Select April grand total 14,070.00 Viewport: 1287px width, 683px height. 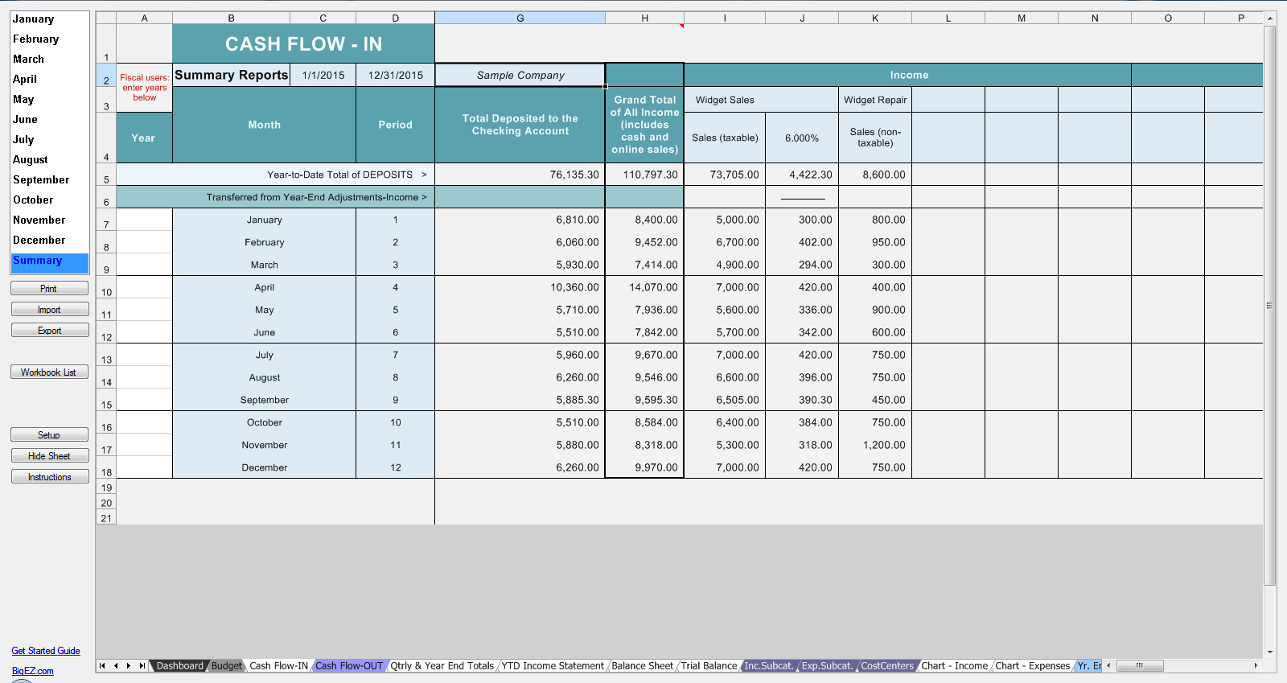645,287
